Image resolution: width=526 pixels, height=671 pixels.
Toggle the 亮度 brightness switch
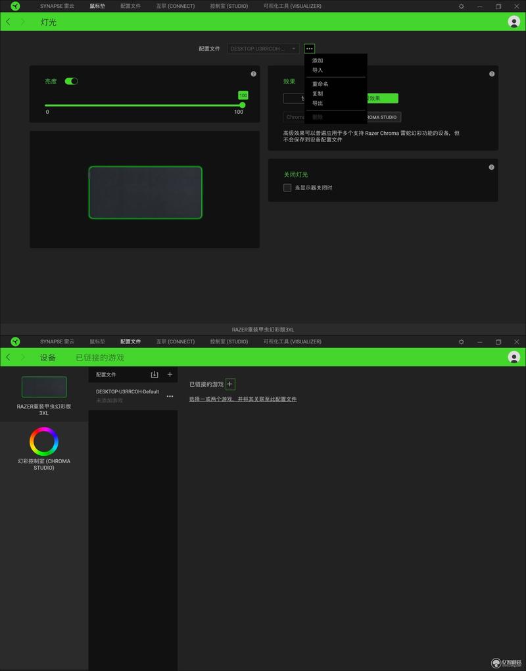(x=71, y=82)
